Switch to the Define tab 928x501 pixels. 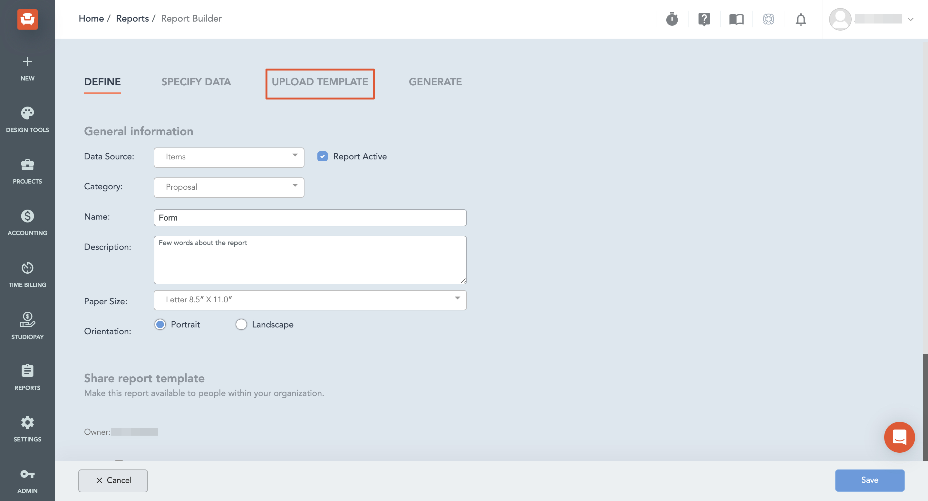102,82
